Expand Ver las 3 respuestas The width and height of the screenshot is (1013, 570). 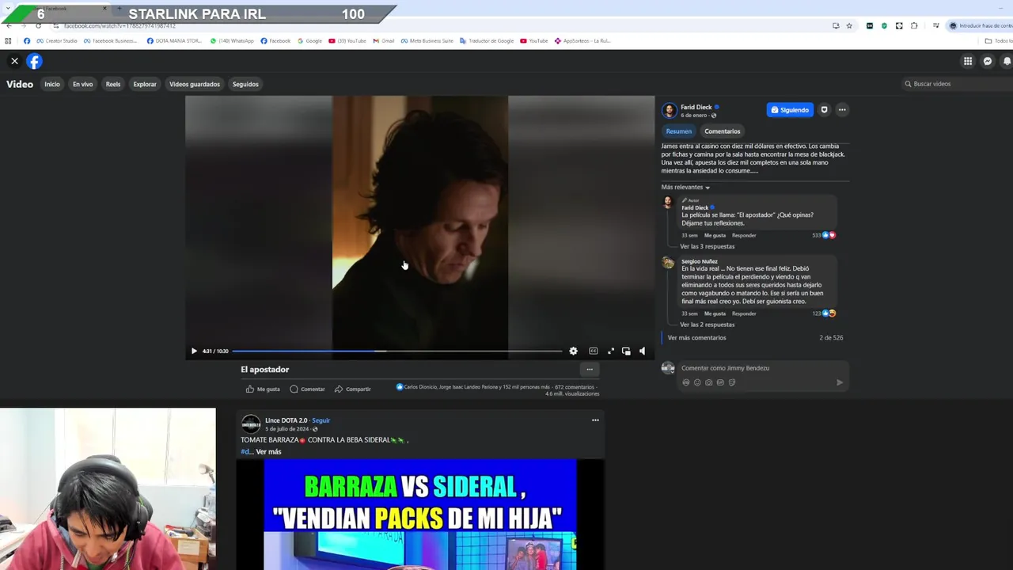tap(707, 246)
